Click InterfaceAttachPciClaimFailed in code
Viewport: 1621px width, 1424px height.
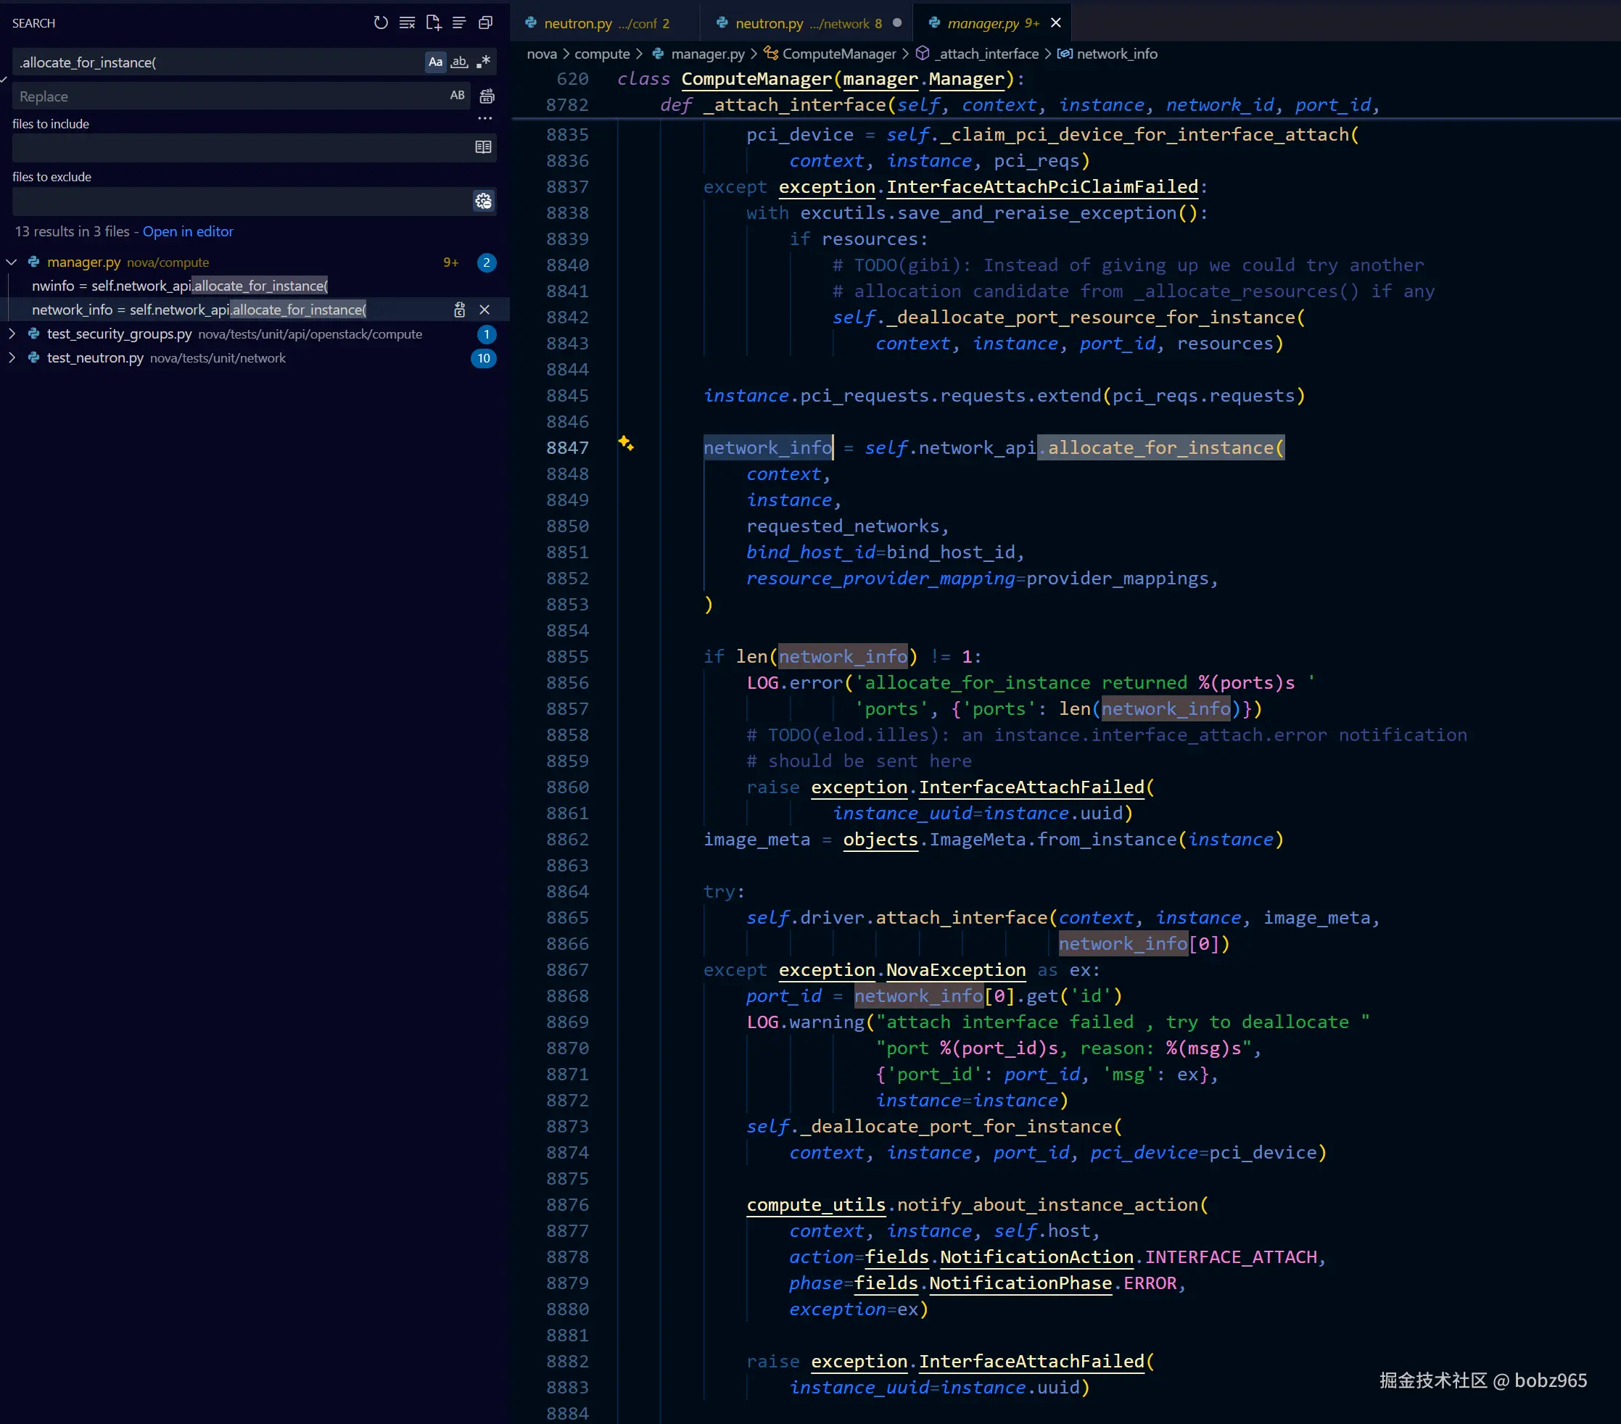(x=1042, y=187)
